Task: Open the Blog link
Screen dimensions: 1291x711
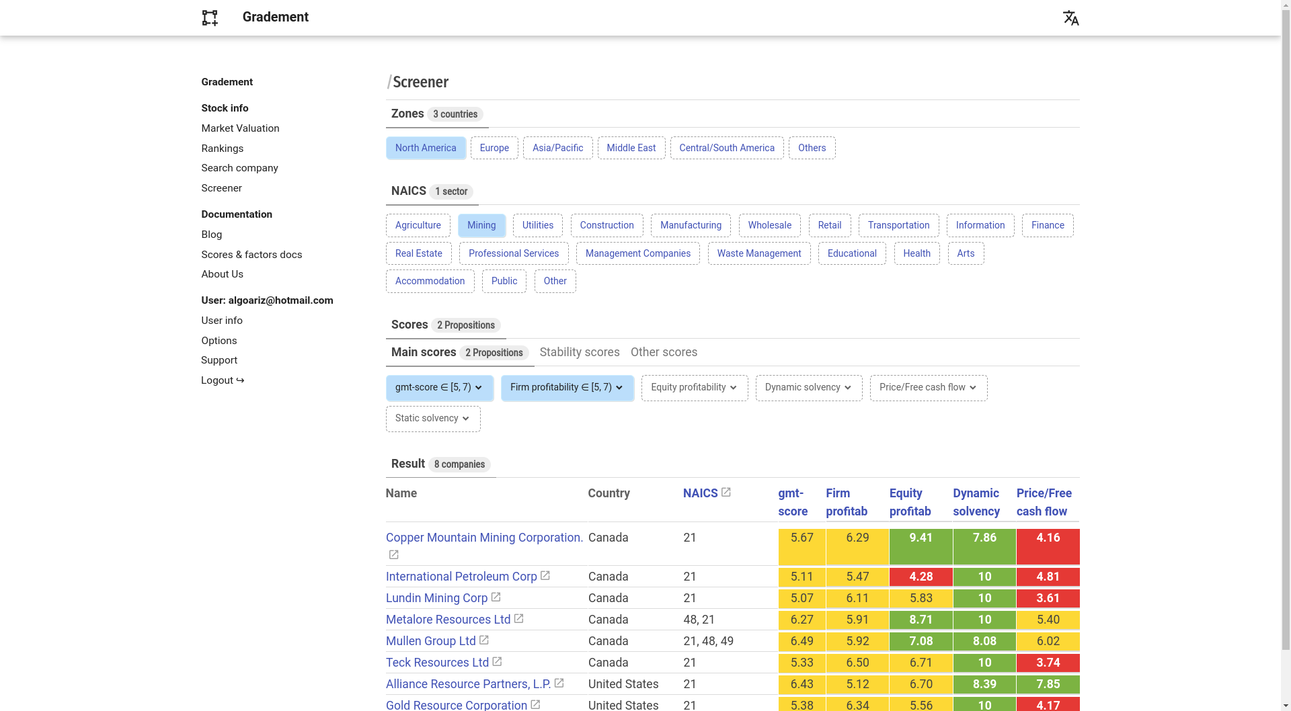Action: click(211, 235)
